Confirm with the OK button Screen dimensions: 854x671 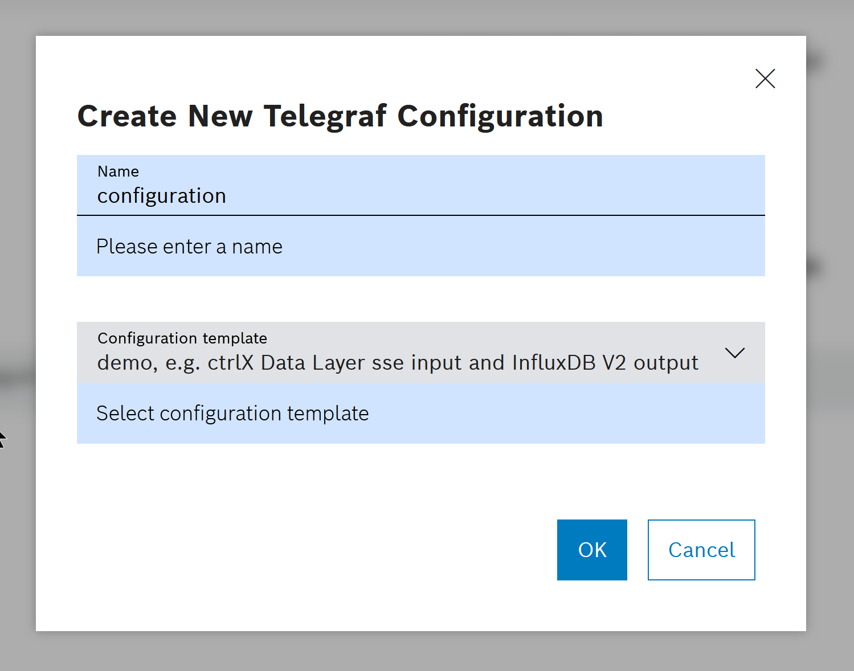[592, 550]
